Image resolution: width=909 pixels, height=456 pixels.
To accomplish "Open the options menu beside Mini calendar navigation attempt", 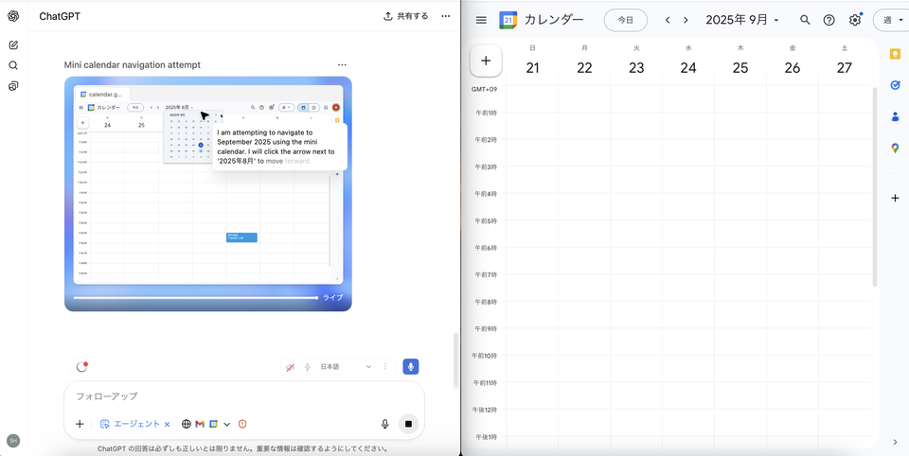I will point(342,65).
